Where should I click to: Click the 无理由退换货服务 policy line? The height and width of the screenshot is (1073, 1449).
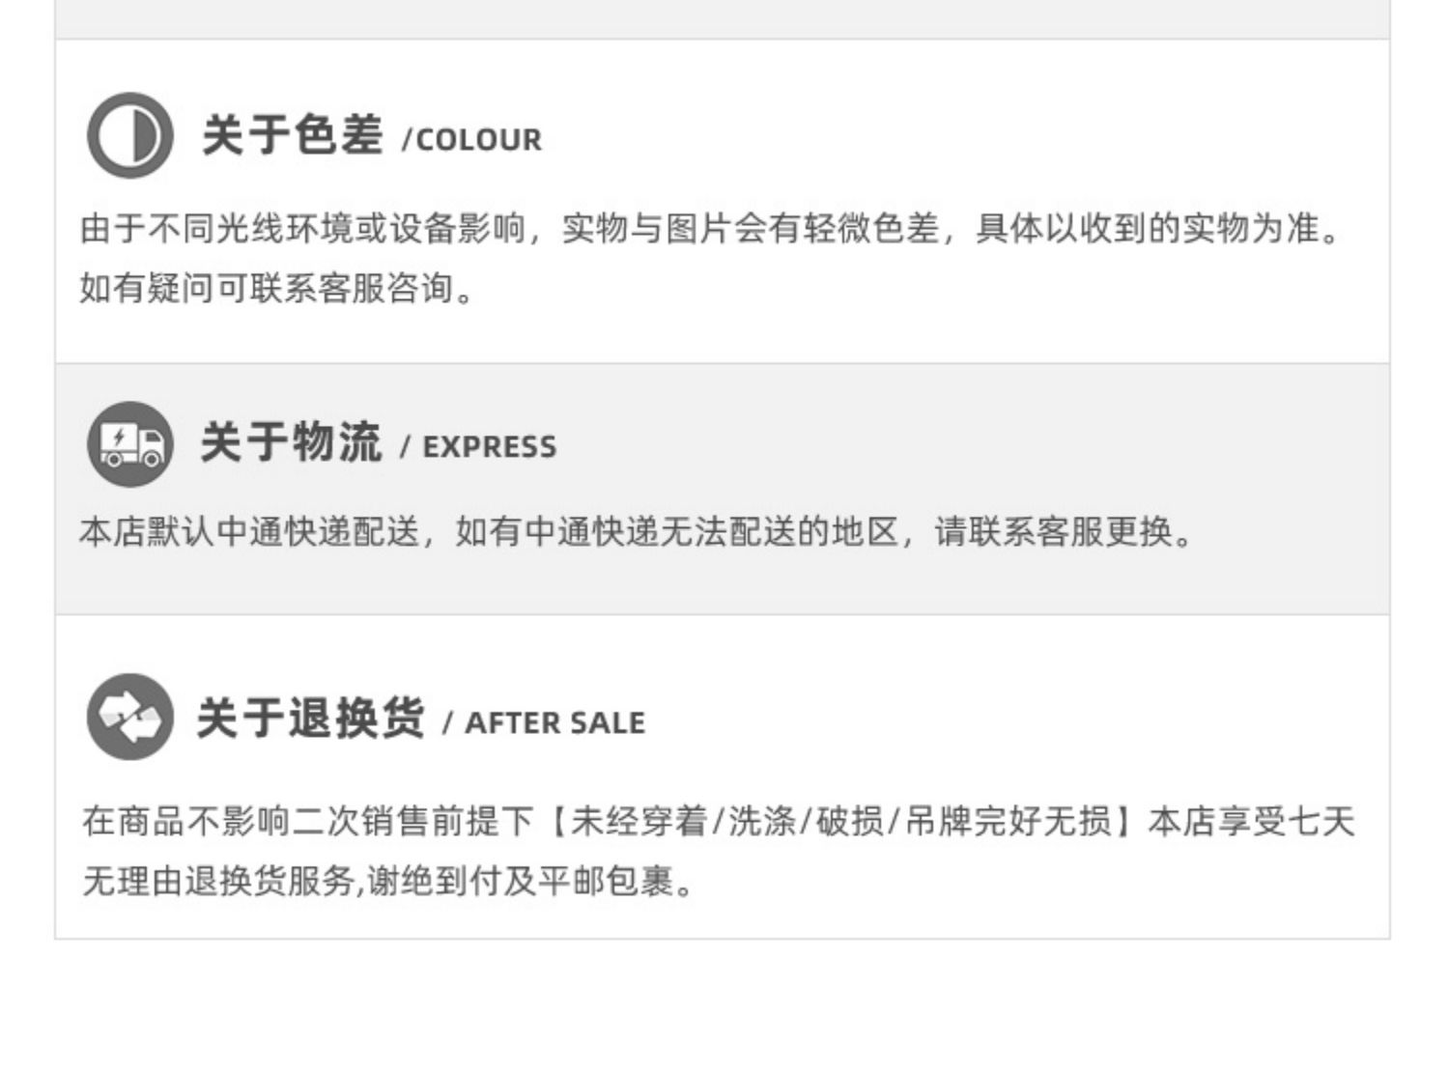click(219, 881)
